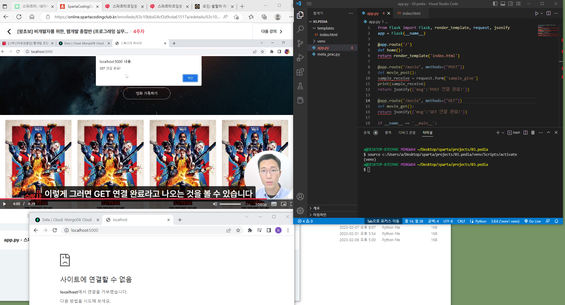Click Go Live in the status bar
Screen dimensions: 565x305
point(532,221)
